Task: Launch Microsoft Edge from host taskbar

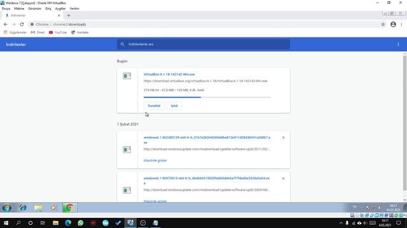Action: 68,223
